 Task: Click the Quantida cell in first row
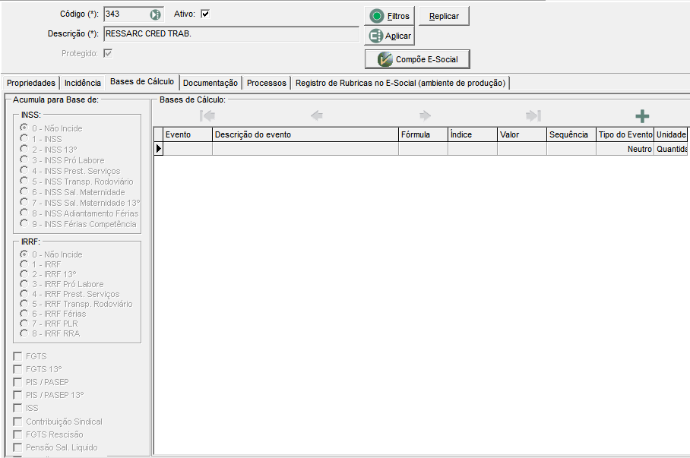tap(671, 149)
